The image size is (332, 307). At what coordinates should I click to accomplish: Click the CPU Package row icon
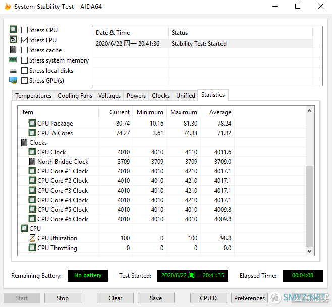(x=32, y=123)
